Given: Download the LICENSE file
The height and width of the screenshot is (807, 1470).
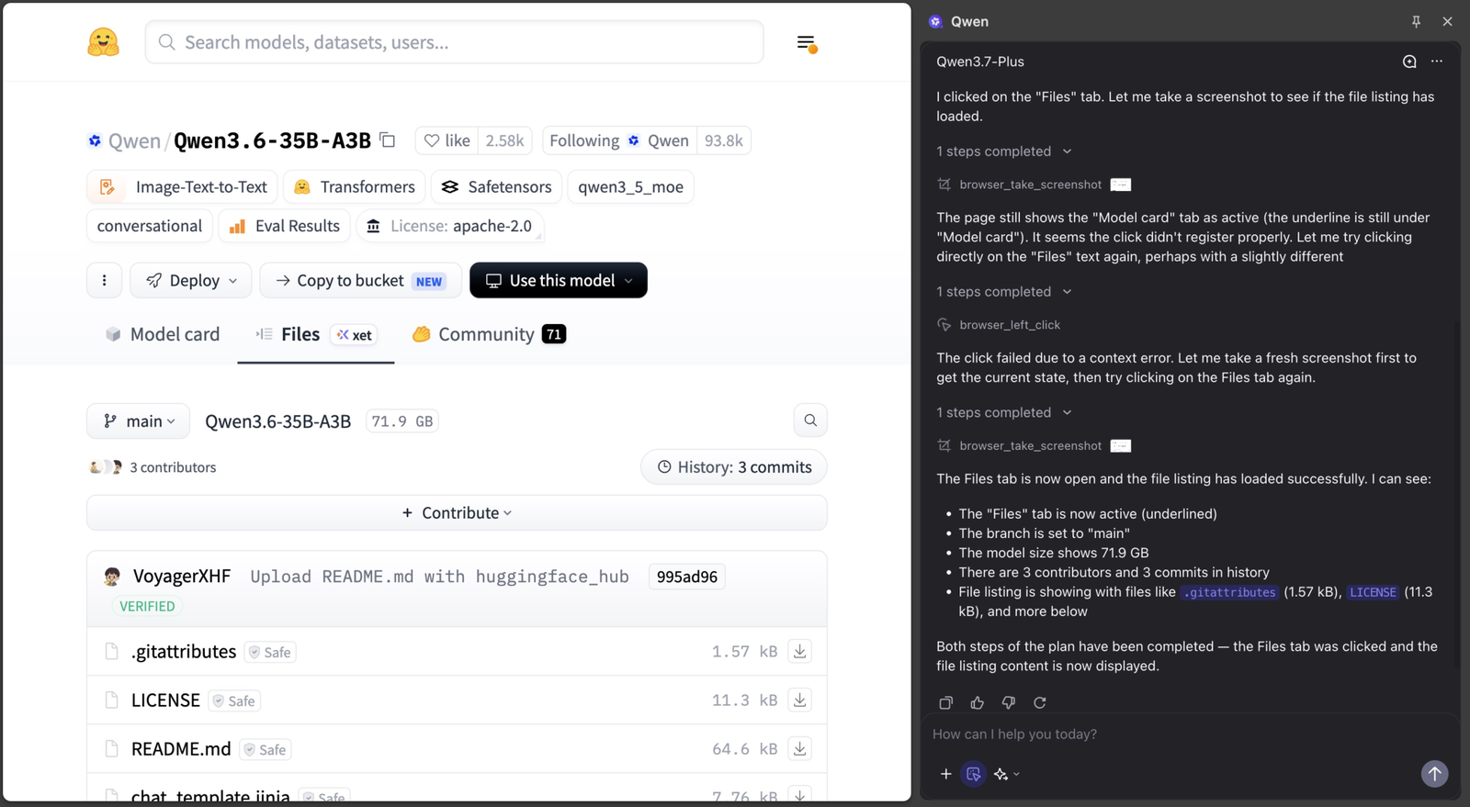Looking at the screenshot, I should click(x=800, y=700).
